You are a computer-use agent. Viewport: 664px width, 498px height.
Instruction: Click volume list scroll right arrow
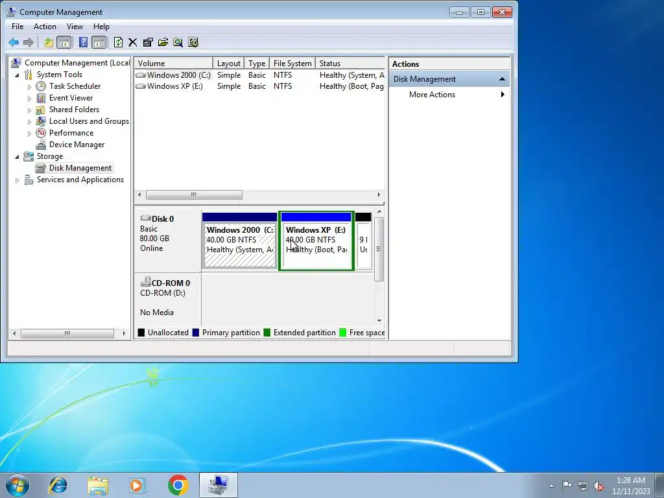pos(379,195)
